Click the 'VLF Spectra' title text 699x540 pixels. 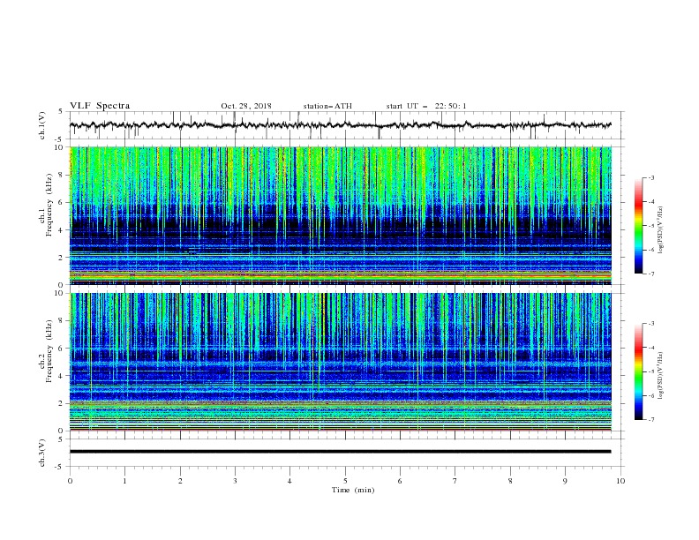tap(100, 106)
